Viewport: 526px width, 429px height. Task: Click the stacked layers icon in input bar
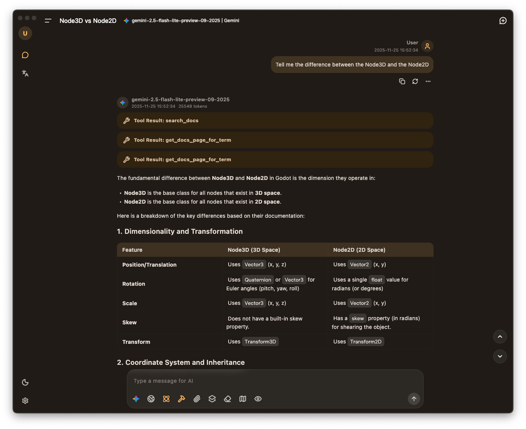tap(212, 399)
